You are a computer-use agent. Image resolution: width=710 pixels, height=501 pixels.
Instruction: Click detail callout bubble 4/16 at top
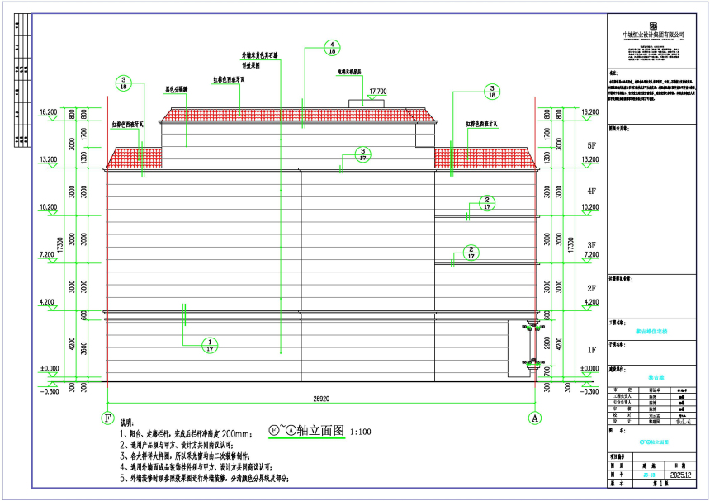pos(332,47)
